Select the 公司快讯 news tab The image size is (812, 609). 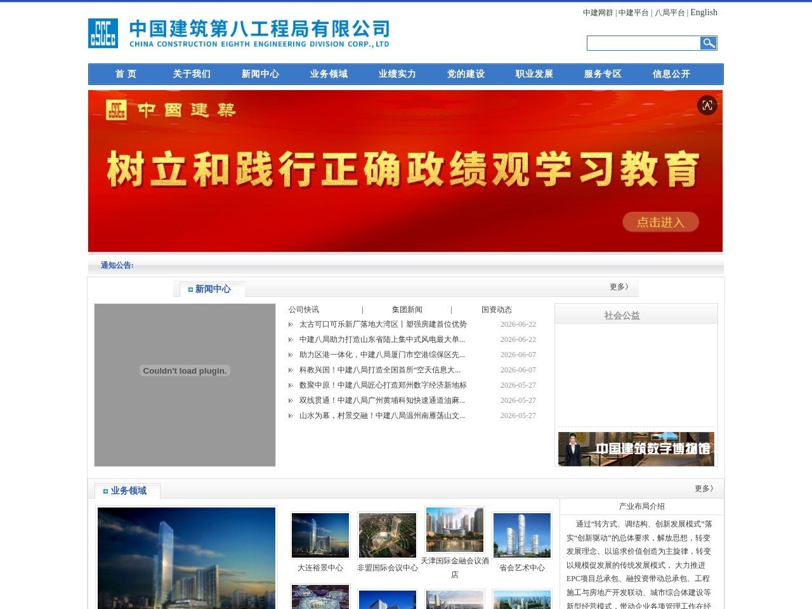304,310
